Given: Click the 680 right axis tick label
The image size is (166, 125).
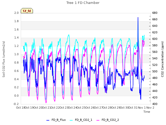Looking at the screenshot, I should point(155,13).
